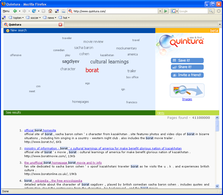Open the Back history dropdown arrow
223x195 pixels.
pos(20,11)
